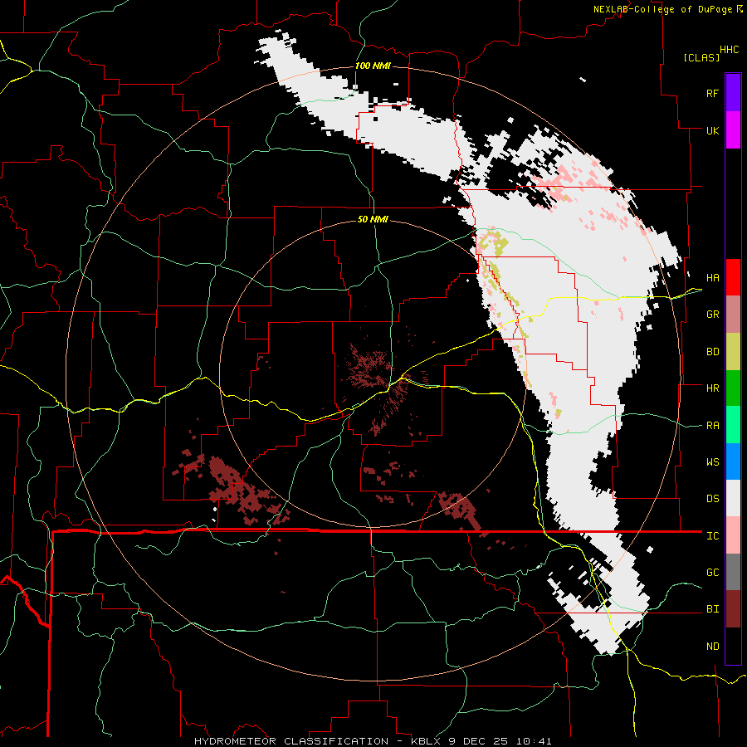Click the ND legend label
Viewport: 747px width, 747px height.
tap(712, 647)
